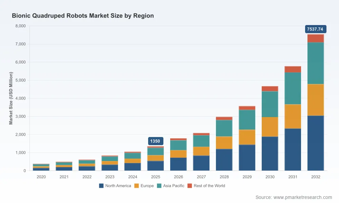
Task: Select the 2030 North America bar segment
Action: [x=270, y=154]
